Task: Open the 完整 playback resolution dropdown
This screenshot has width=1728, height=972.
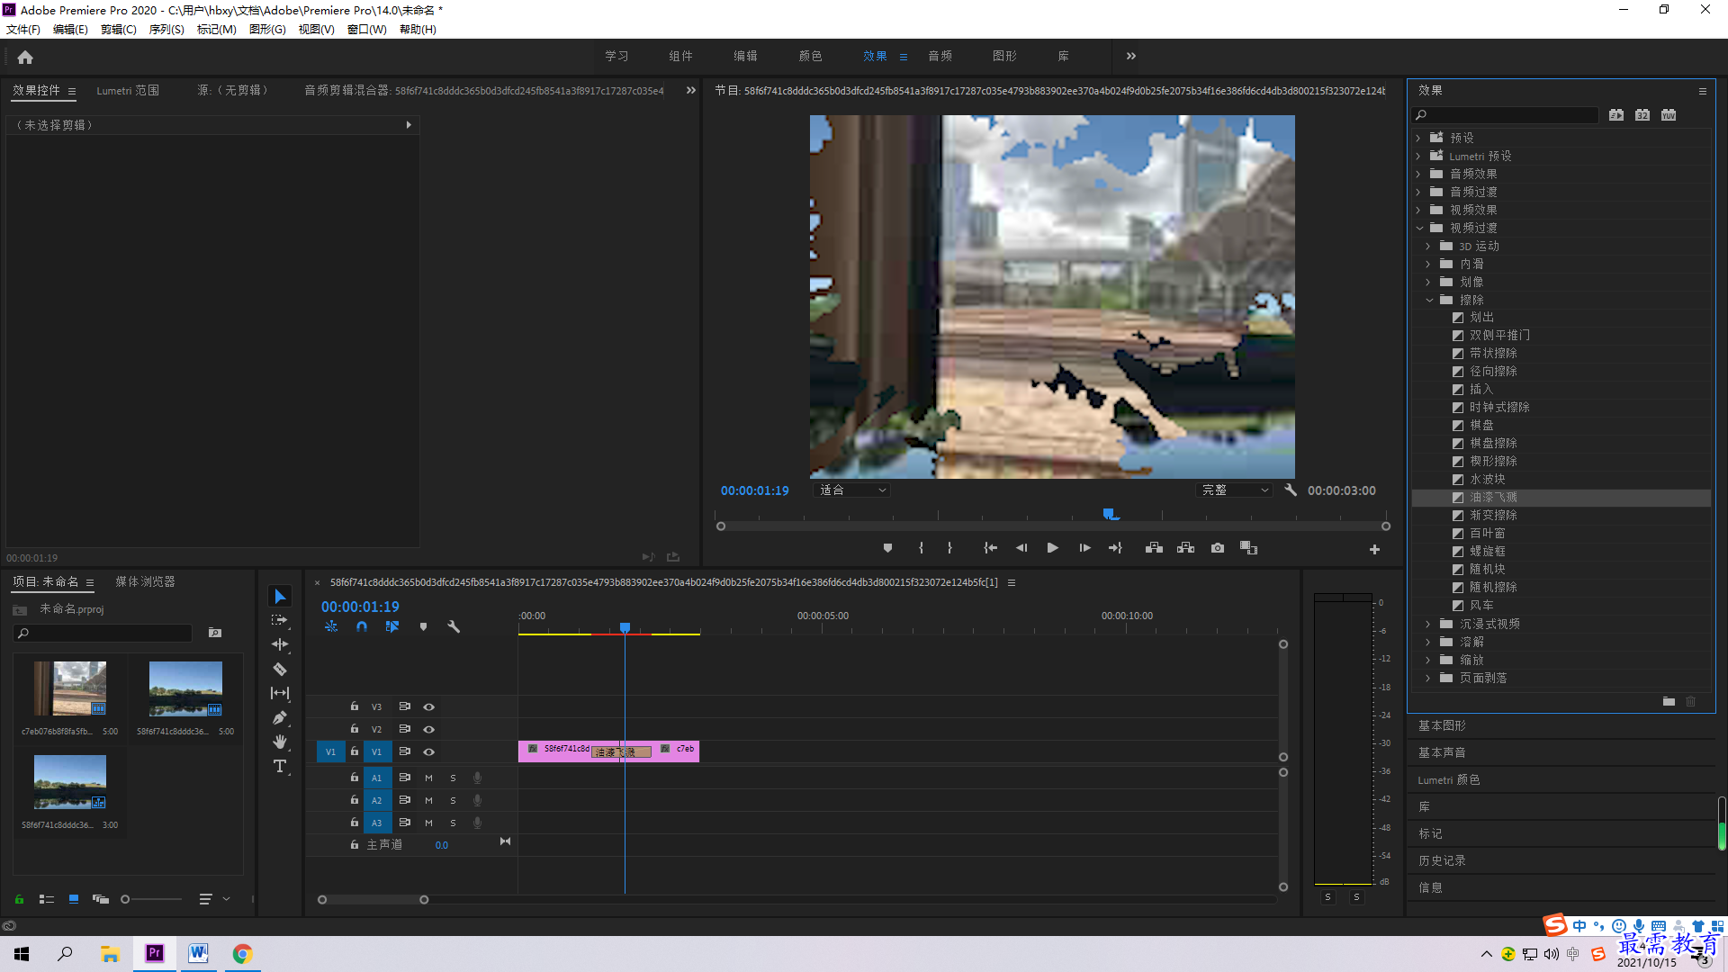Action: pyautogui.click(x=1235, y=490)
